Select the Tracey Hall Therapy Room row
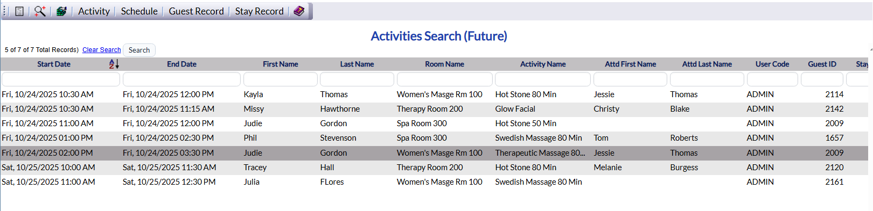The width and height of the screenshot is (873, 211). pos(434,168)
